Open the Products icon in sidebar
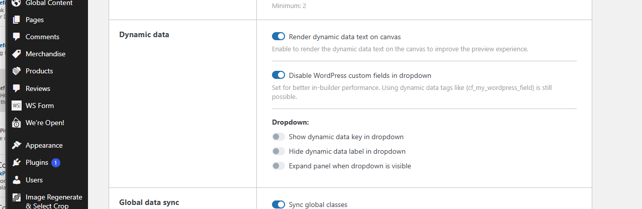This screenshot has width=642, height=209. tap(17, 71)
